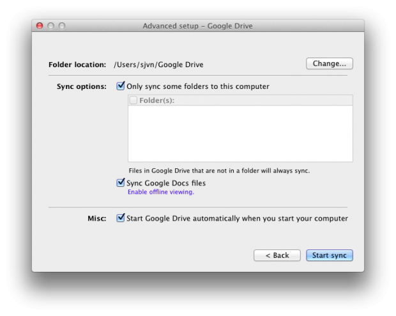The height and width of the screenshot is (316, 396).
Task: Click the note about files not in a folder
Action: pyautogui.click(x=219, y=171)
